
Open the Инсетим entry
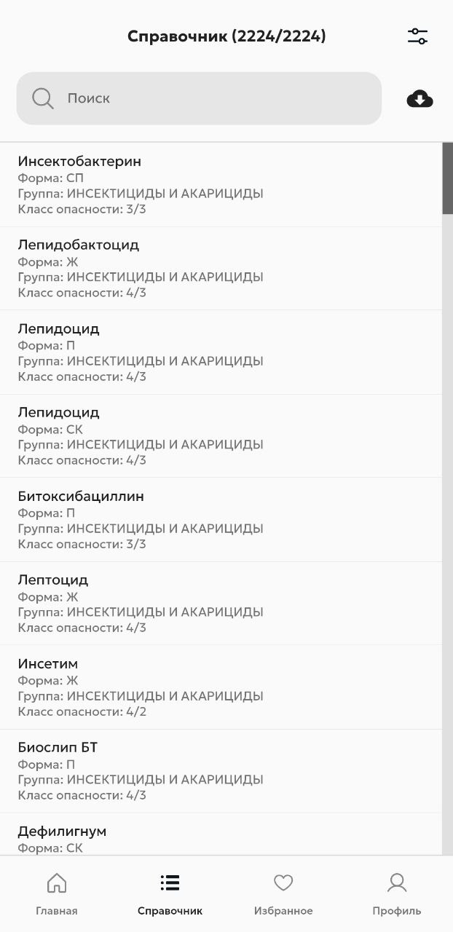coord(218,687)
